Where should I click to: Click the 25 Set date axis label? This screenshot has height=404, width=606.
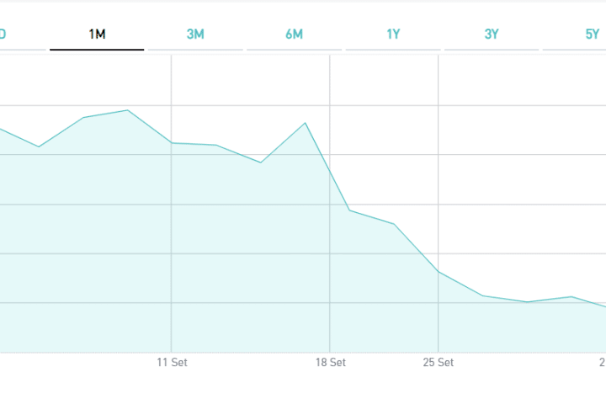(x=439, y=363)
